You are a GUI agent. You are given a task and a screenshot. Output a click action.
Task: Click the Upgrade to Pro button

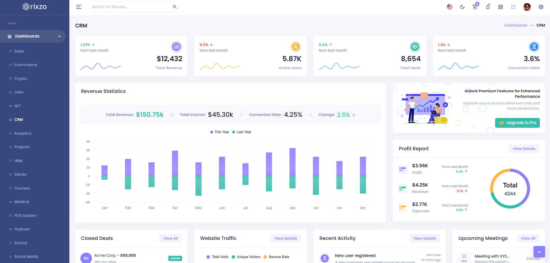[517, 123]
